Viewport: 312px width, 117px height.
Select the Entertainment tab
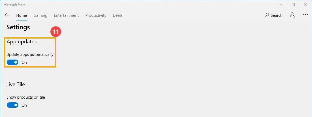[66, 15]
